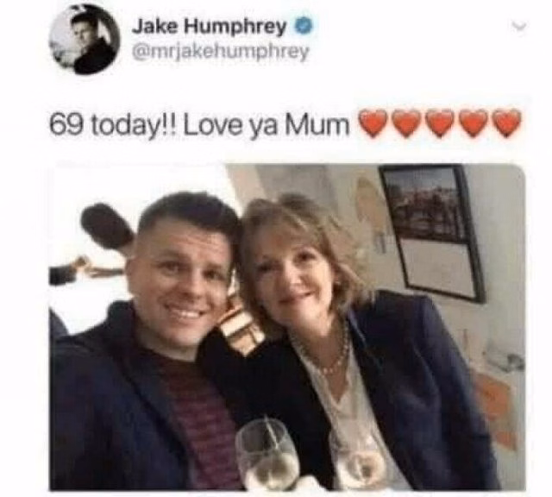Click the fourth red heart emoji
The image size is (552, 497).
click(473, 123)
